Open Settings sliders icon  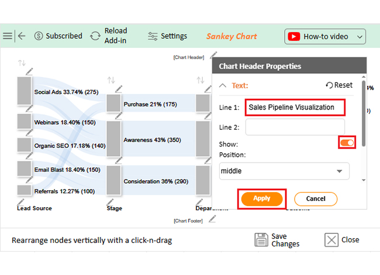(153, 36)
